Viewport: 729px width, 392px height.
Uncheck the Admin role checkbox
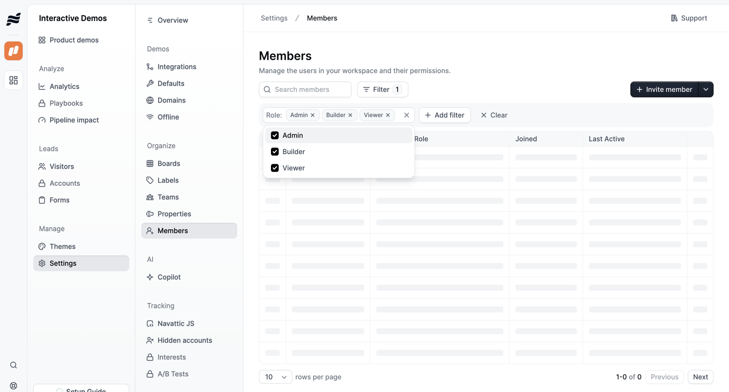click(275, 135)
